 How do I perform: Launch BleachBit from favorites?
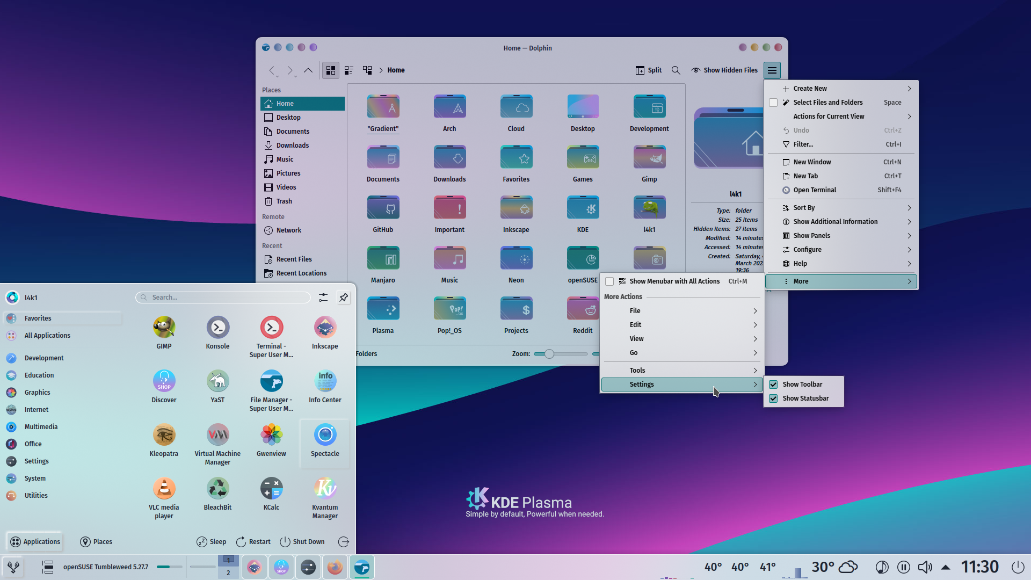(x=217, y=494)
